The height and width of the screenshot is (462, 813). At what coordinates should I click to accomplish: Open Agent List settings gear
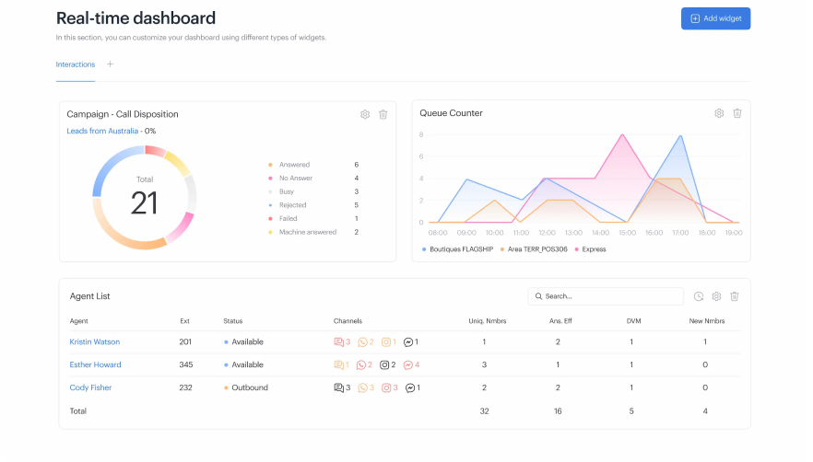(716, 296)
